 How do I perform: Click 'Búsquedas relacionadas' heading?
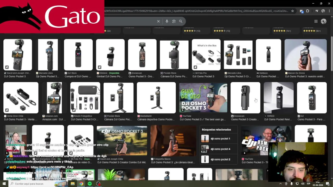pos(216,130)
